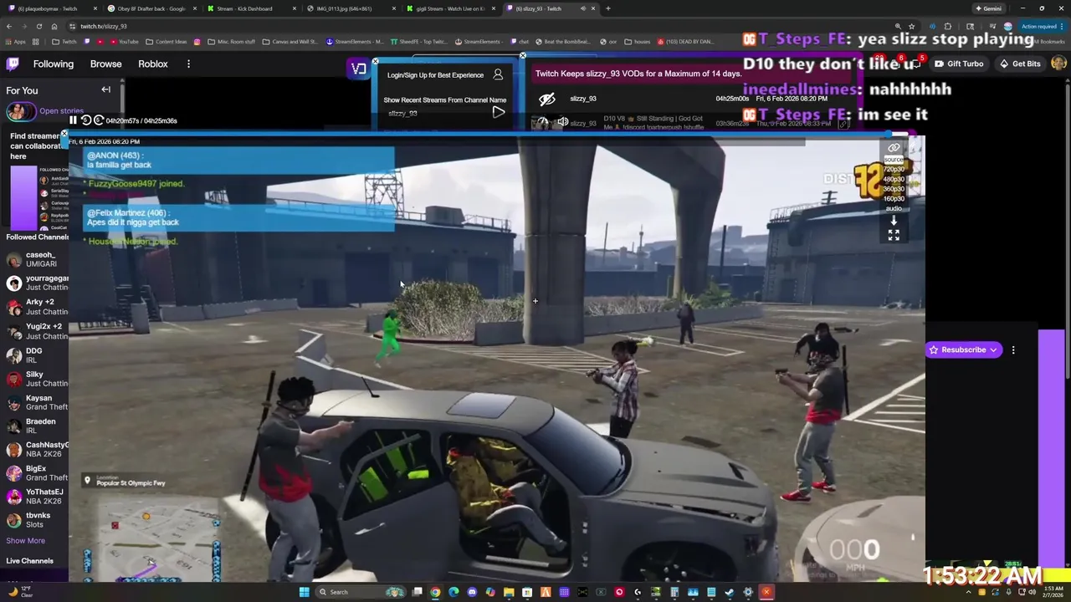Click the play arrow for recent streams

[x=498, y=112]
